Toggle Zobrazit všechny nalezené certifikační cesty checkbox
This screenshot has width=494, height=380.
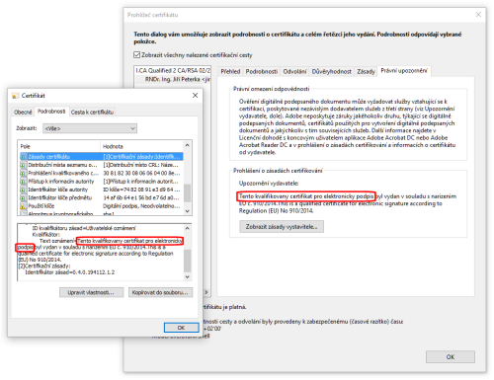137,55
